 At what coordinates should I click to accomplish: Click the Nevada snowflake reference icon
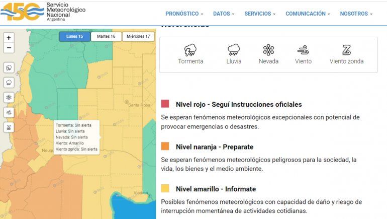click(268, 50)
